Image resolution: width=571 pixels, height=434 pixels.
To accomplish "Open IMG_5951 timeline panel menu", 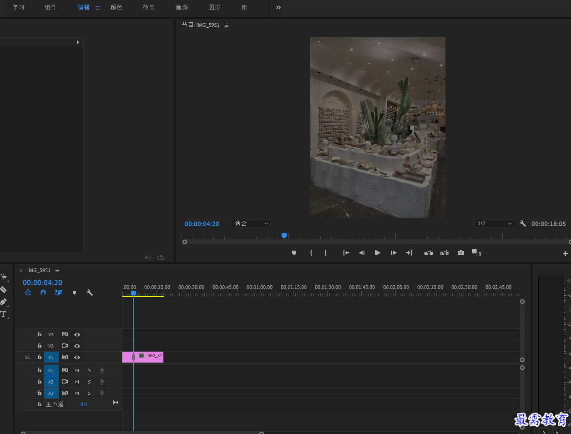I will click(57, 270).
